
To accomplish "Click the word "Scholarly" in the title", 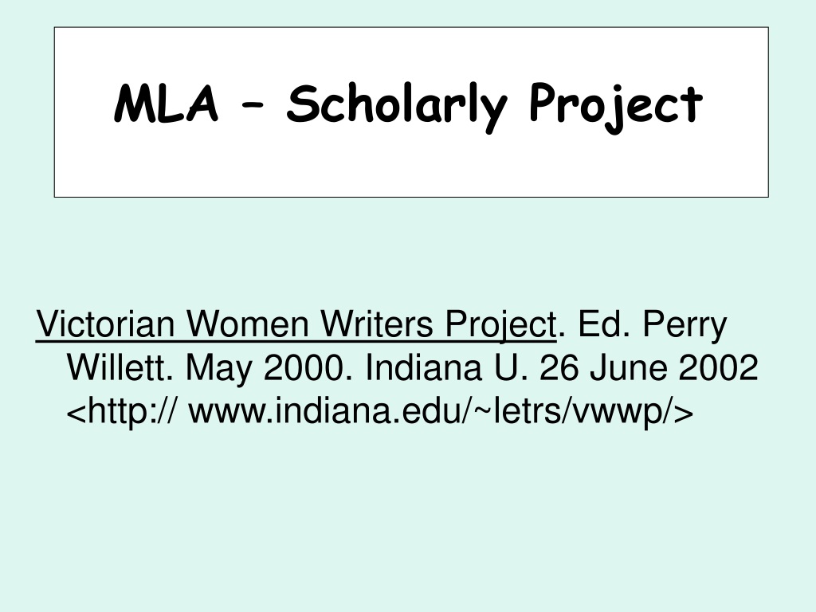I will coord(397,107).
